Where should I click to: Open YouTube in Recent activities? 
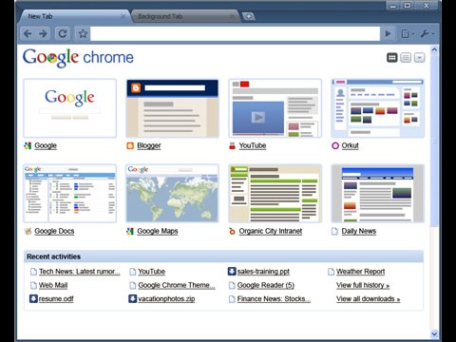[152, 272]
